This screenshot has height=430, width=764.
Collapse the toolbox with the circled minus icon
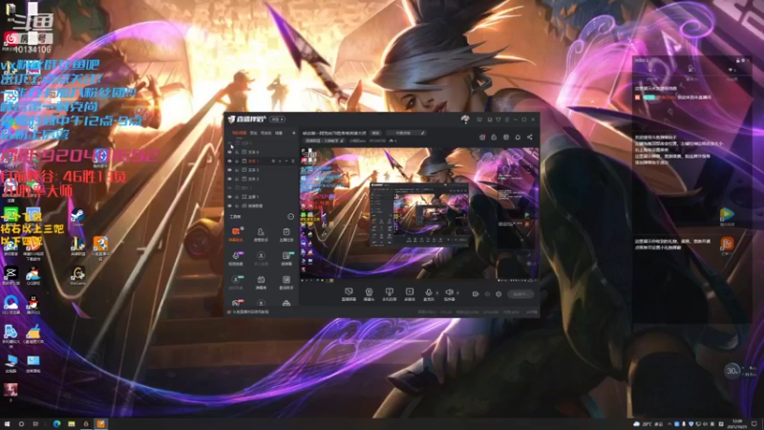[x=291, y=217]
